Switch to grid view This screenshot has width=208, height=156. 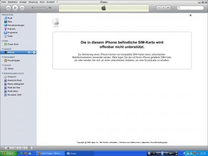163,8
